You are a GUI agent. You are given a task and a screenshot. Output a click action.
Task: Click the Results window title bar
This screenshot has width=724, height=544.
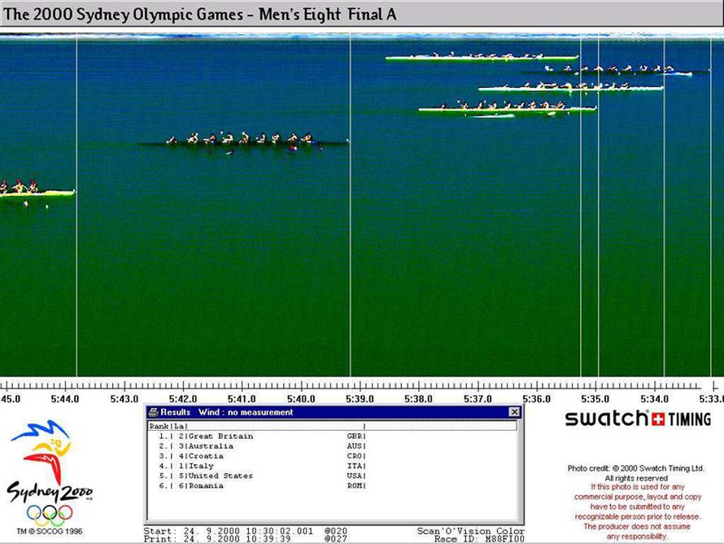325,413
